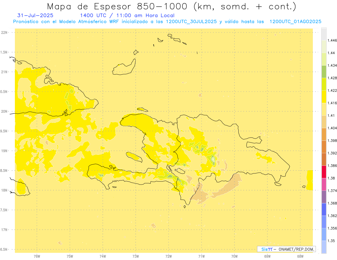
Task: Click the colorbar value '1.428'
Action: click(333, 78)
